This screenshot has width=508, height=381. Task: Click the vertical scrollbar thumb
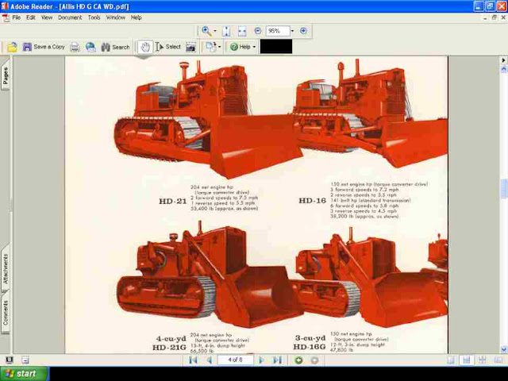tap(504, 188)
